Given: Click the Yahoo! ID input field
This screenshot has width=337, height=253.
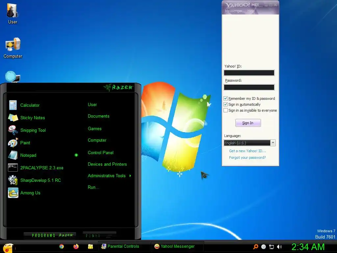Looking at the screenshot, I should tap(249, 73).
